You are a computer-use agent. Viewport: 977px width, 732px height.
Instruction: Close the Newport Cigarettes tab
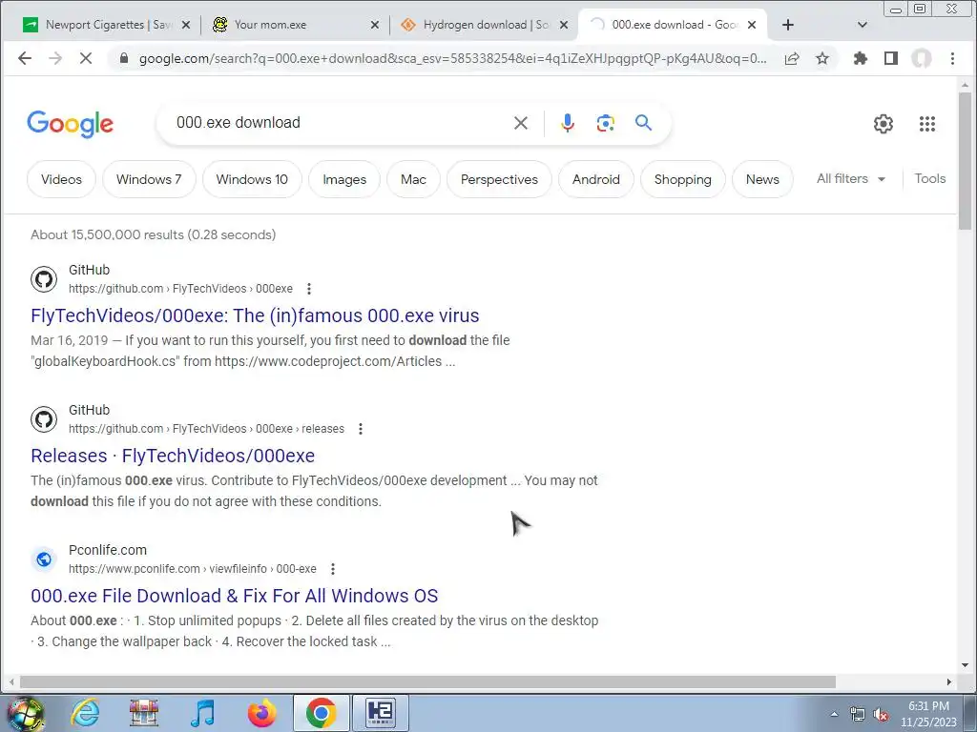click(x=186, y=25)
